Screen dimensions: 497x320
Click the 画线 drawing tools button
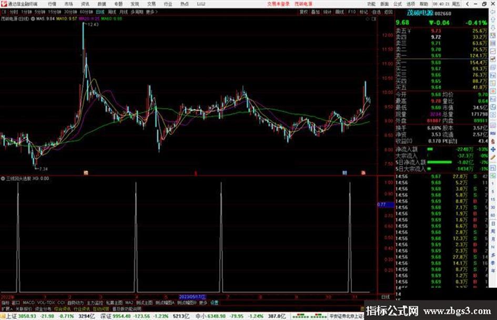tap(339, 12)
